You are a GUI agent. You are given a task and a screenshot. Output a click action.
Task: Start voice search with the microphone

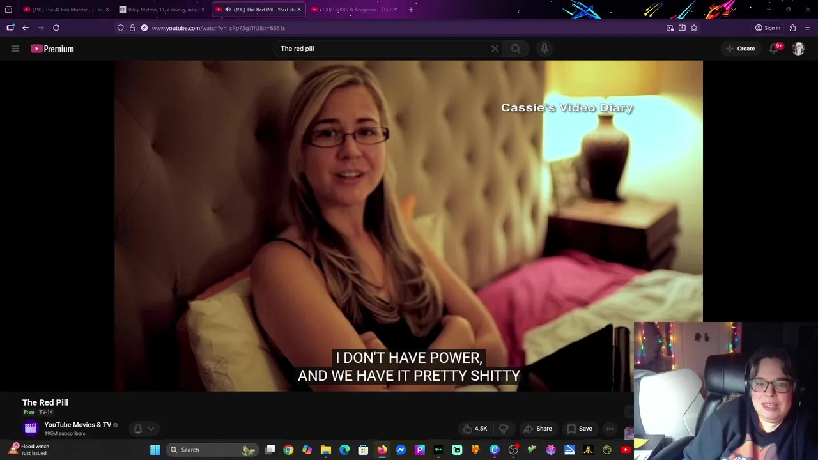(544, 49)
